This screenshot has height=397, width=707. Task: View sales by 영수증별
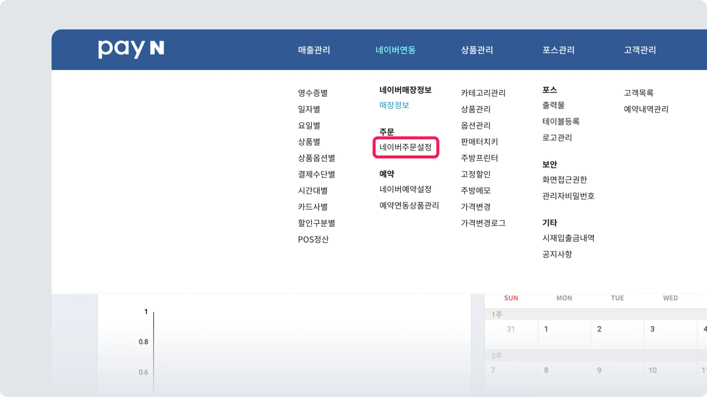coord(312,93)
